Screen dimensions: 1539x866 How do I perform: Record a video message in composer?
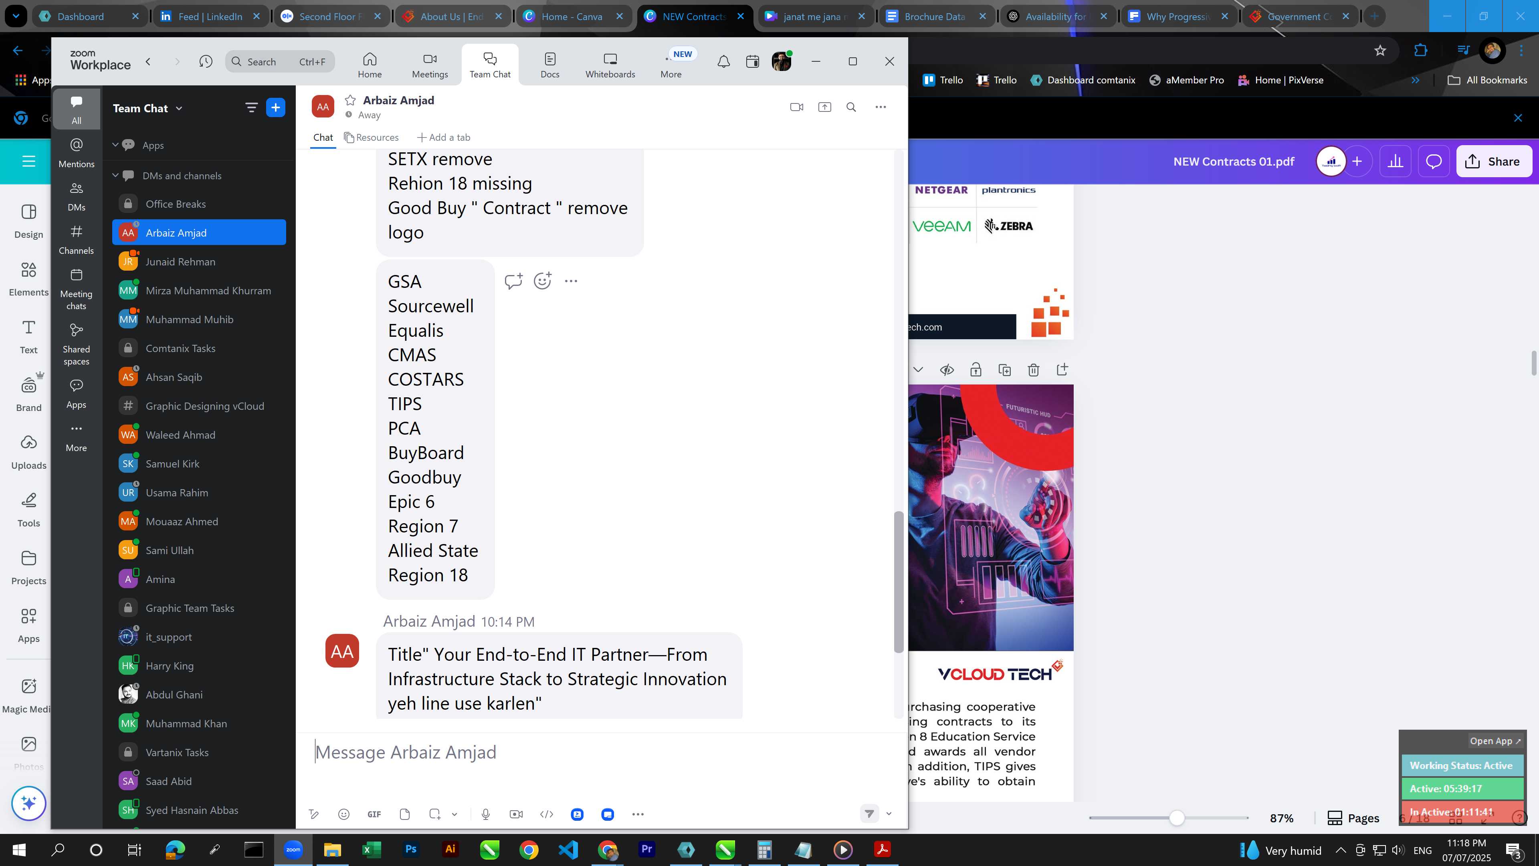516,814
